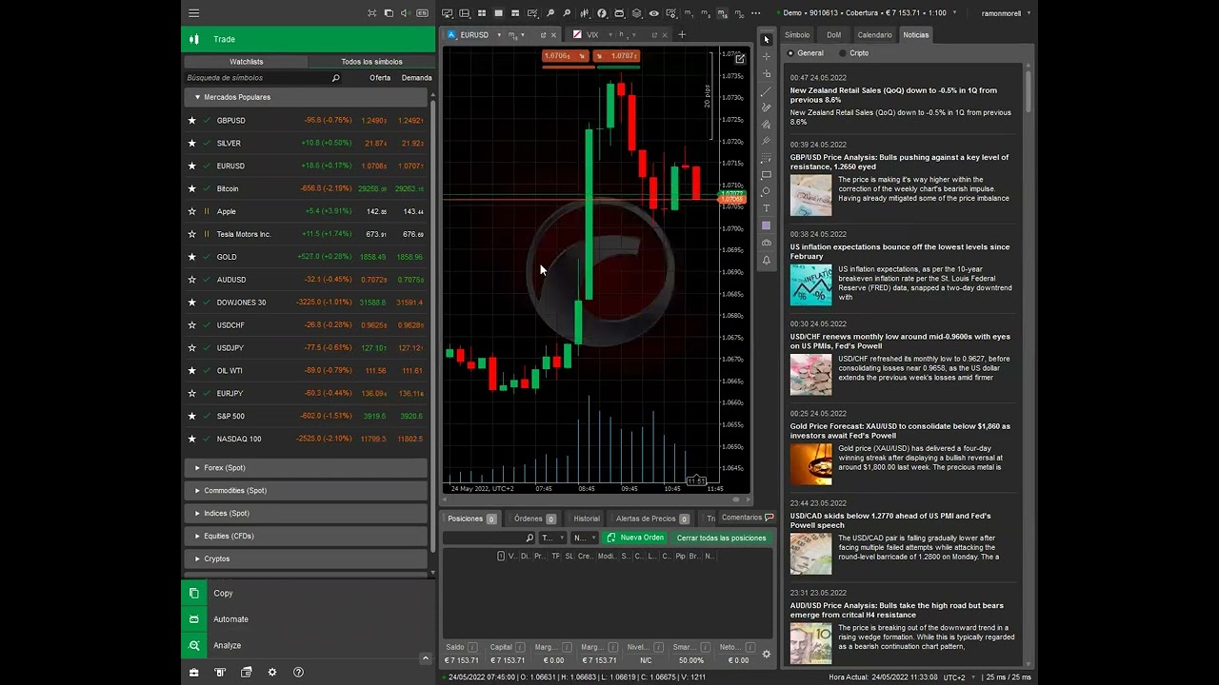Open the Símbolo tab in right panel

(x=797, y=35)
